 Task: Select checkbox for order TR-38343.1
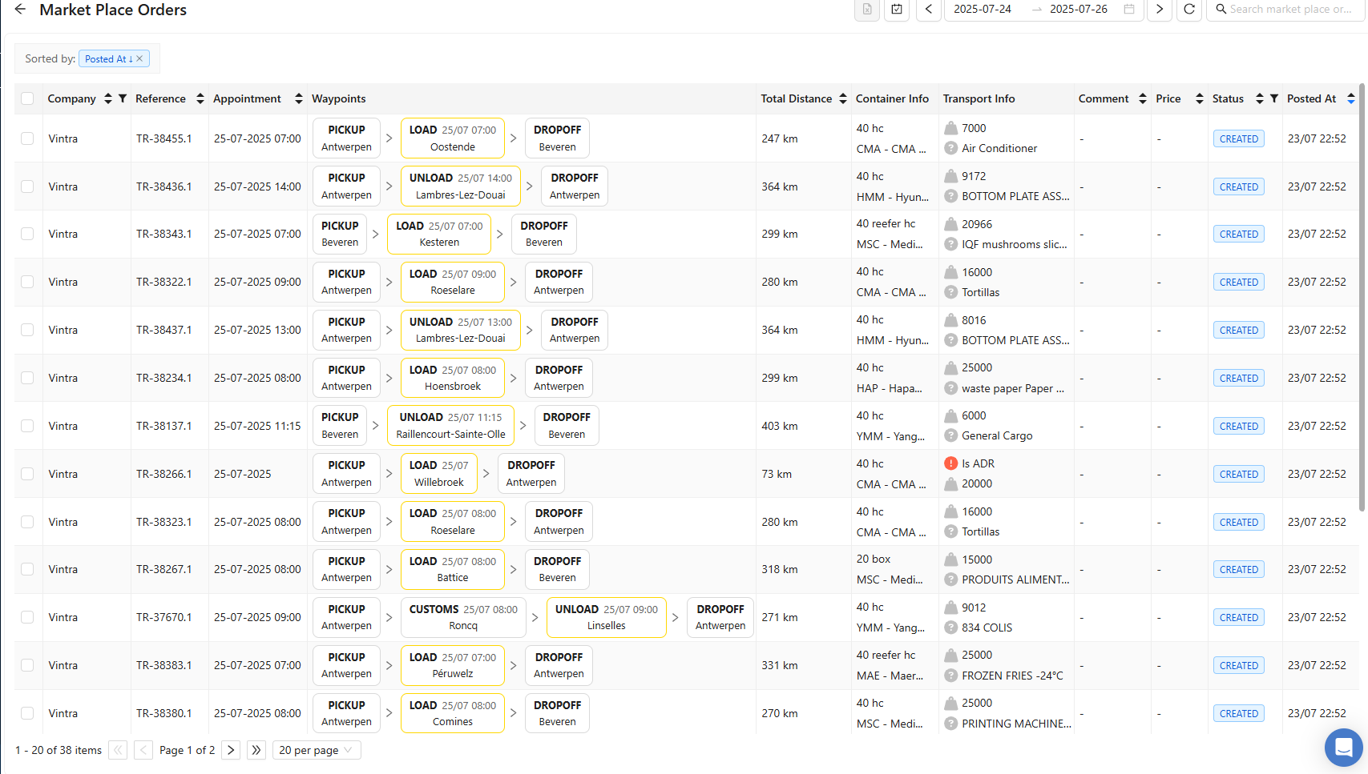pyautogui.click(x=27, y=234)
